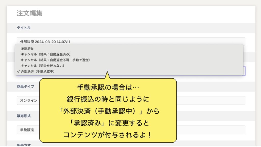Click コンテンツが付与されるよ！ line in the callout

[x=108, y=134]
